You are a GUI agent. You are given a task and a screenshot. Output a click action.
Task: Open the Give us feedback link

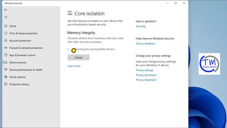(x=145, y=43)
